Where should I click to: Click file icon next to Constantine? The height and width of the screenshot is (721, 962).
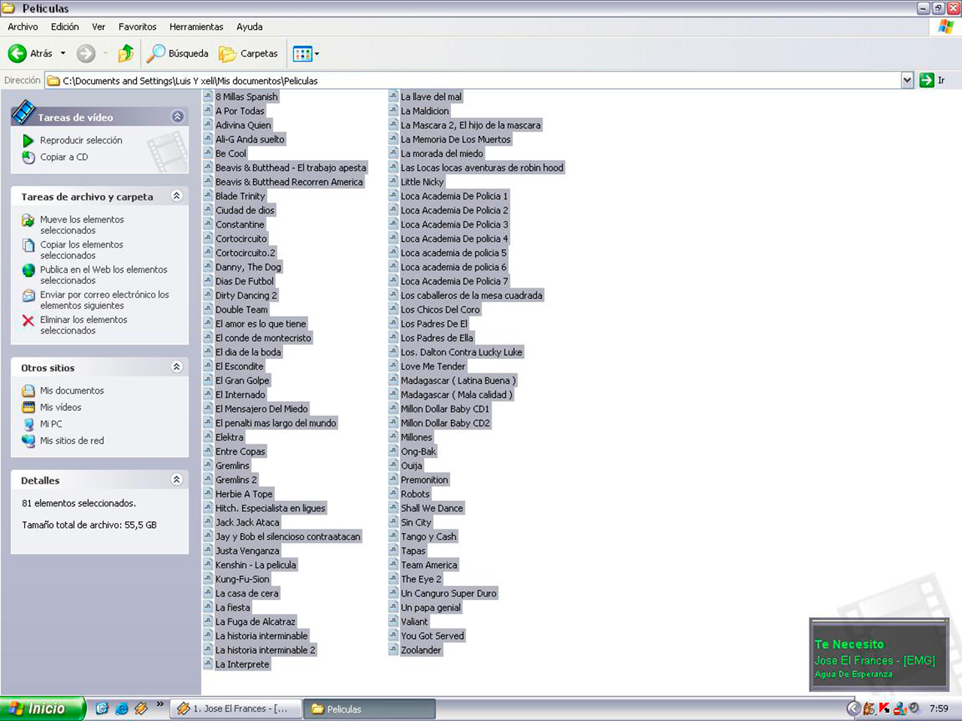click(x=208, y=224)
